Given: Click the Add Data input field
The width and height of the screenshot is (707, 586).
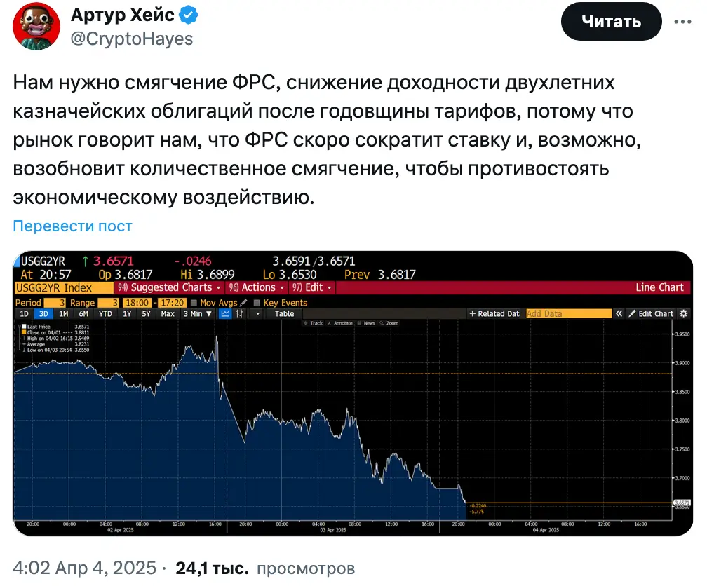Looking at the screenshot, I should (568, 314).
